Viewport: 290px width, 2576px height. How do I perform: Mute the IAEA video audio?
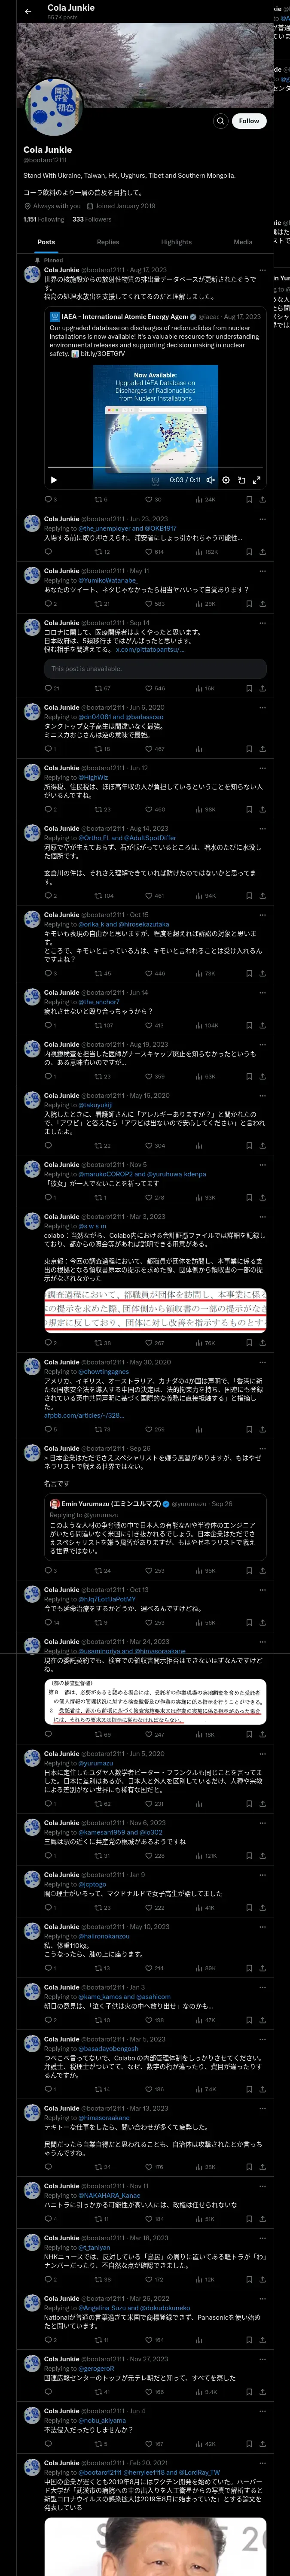tap(210, 480)
